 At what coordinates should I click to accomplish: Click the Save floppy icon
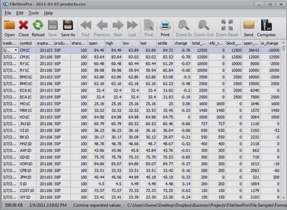pos(53,25)
